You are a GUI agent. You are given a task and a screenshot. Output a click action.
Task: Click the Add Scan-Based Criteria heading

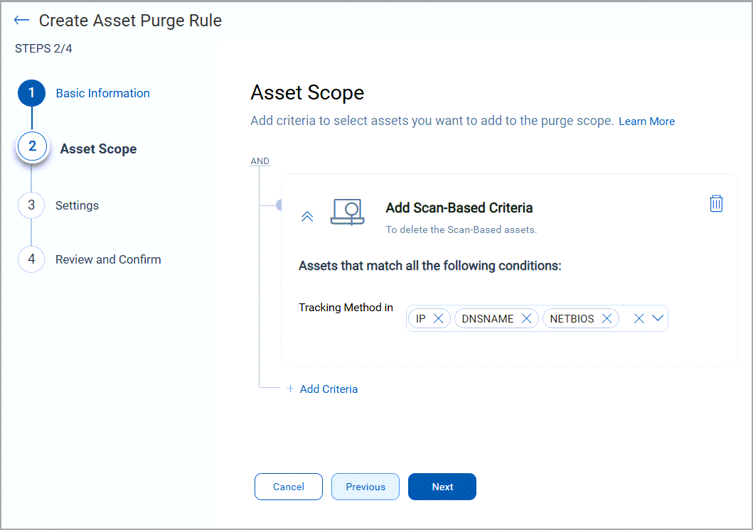click(459, 207)
